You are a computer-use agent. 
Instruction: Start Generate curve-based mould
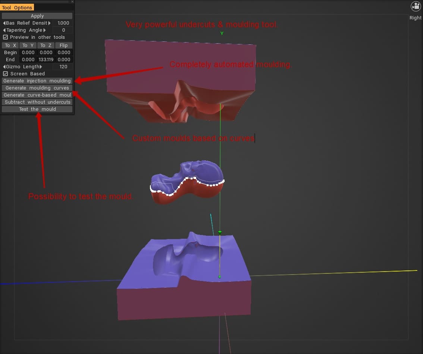point(37,95)
